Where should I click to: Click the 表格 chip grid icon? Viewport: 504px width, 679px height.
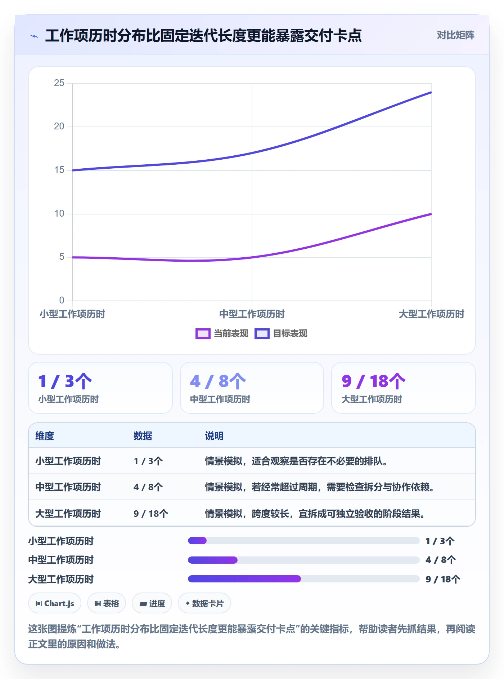(98, 604)
